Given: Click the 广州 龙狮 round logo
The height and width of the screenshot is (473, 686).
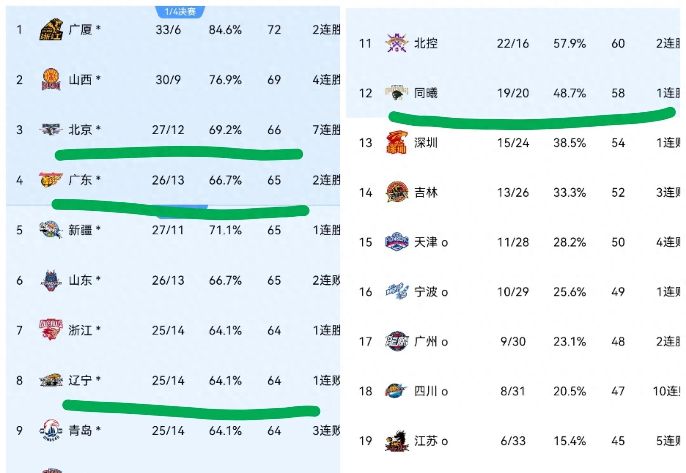Looking at the screenshot, I should click(396, 341).
